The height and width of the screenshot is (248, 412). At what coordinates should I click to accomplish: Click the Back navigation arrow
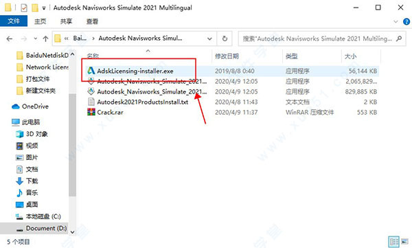pos(10,39)
